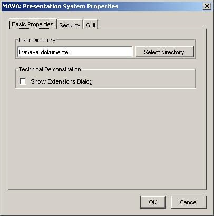The width and height of the screenshot is (214, 216).
Task: Enable the Show Extensions Dialog checkbox
Action: click(23, 81)
